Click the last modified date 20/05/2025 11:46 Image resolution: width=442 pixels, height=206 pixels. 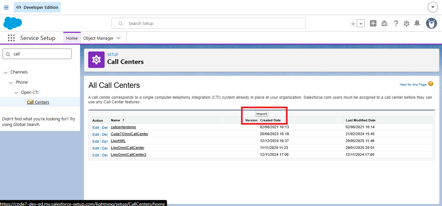[360, 141]
